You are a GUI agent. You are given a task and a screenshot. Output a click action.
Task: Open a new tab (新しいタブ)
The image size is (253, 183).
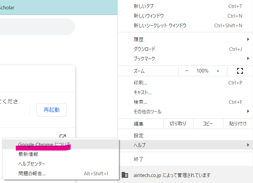click(x=185, y=6)
